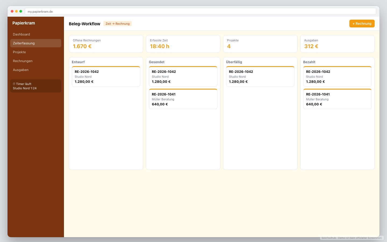
Task: Open RE-2026-1042 card in Überfällig column
Action: 260,76
